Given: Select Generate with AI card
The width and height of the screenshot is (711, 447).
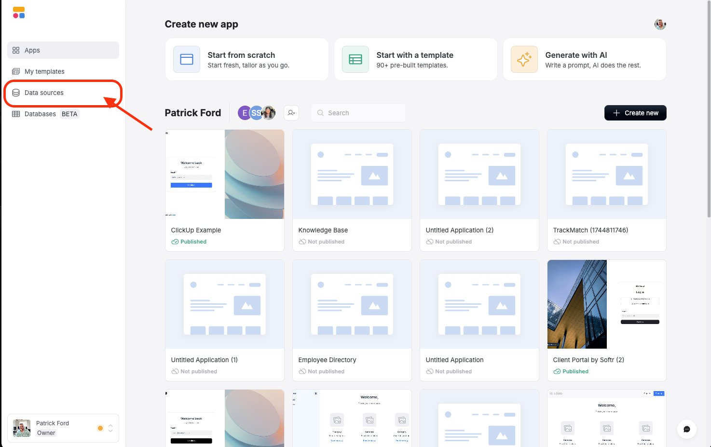Looking at the screenshot, I should pos(585,59).
